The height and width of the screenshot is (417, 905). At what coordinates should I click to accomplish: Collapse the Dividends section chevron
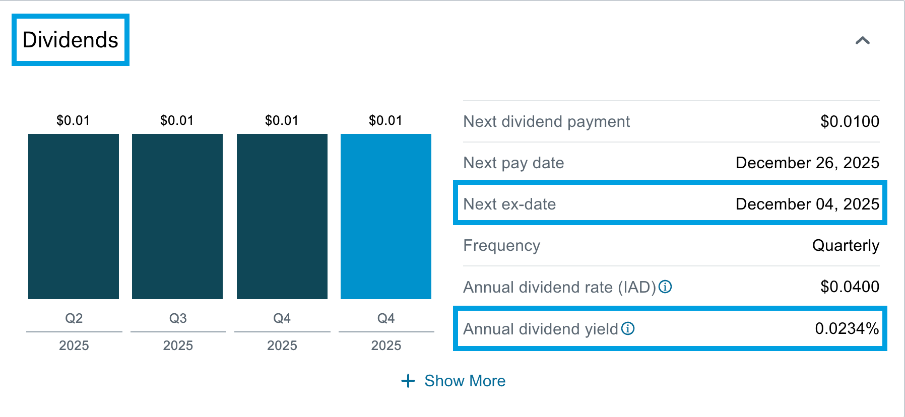click(862, 41)
